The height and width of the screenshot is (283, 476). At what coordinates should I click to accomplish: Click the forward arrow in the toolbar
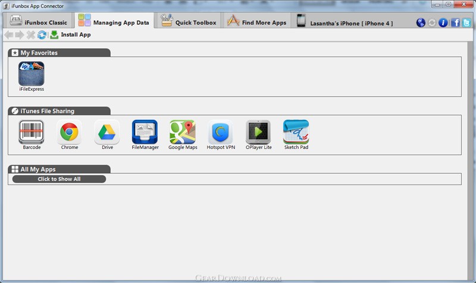pos(20,35)
